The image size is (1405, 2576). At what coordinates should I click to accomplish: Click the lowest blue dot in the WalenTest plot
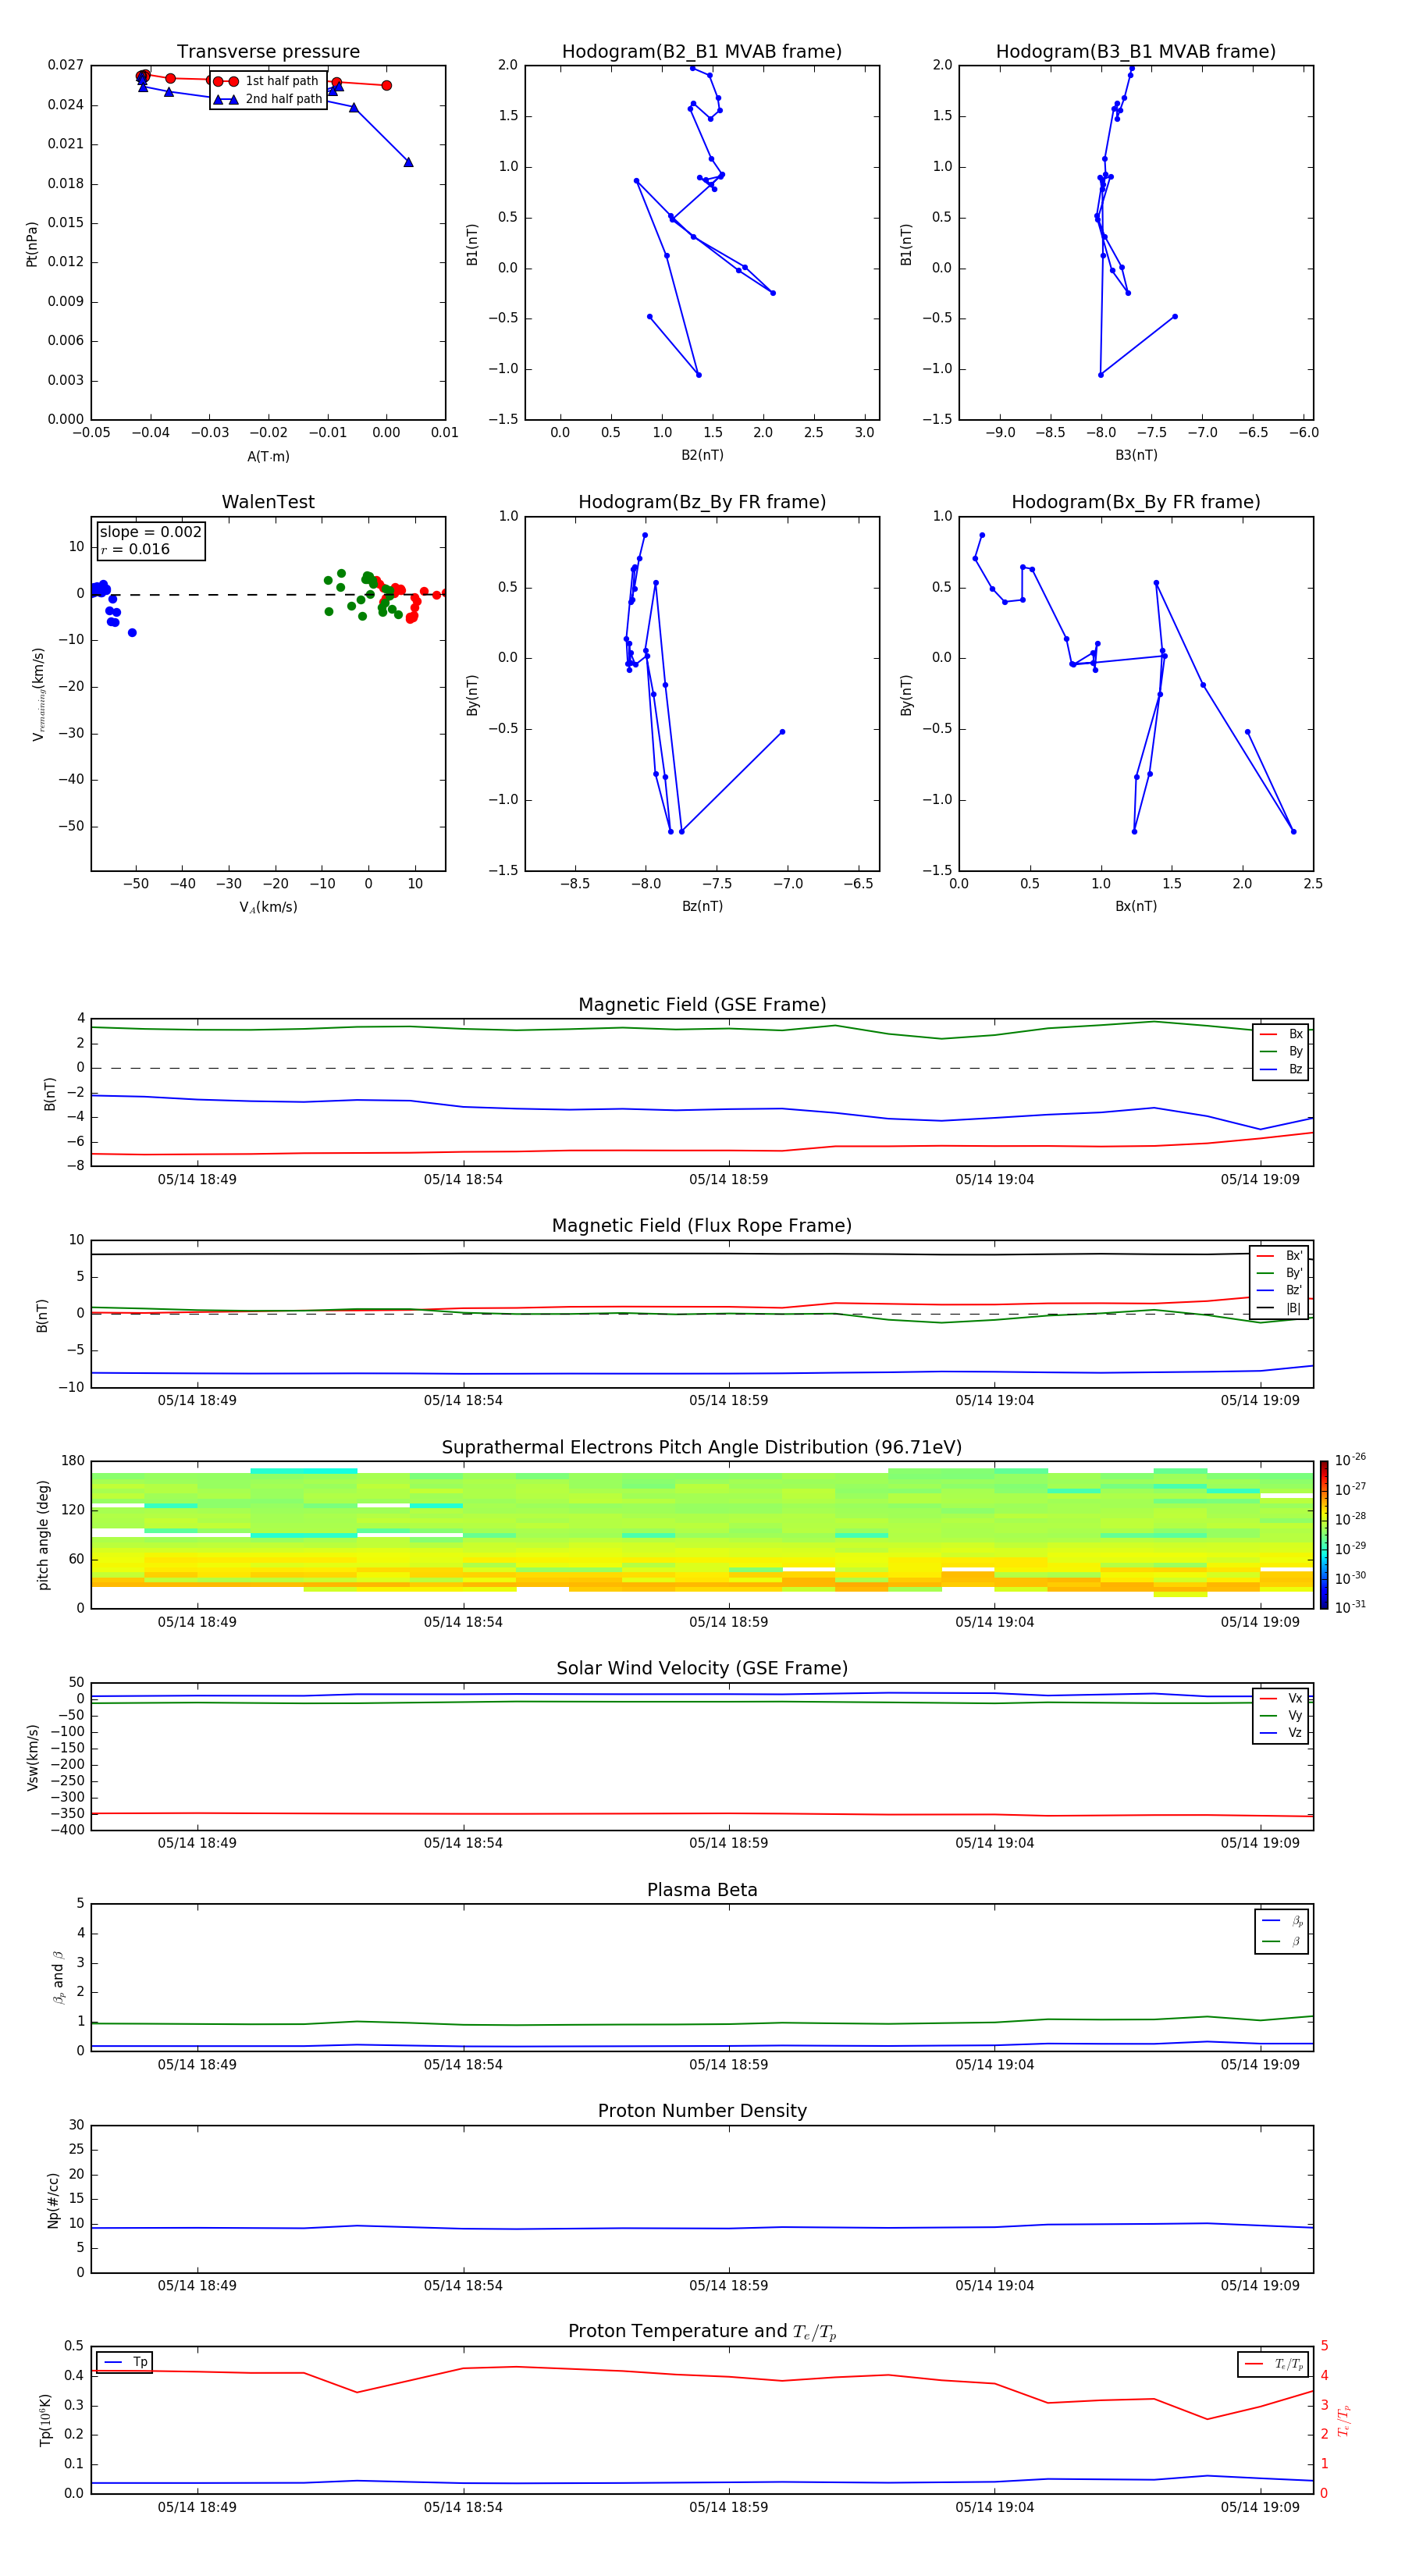[132, 633]
